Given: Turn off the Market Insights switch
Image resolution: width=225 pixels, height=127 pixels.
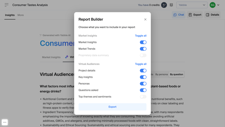Looking at the screenshot, I should tap(143, 42).
